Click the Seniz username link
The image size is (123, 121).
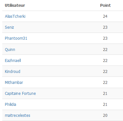9,27
